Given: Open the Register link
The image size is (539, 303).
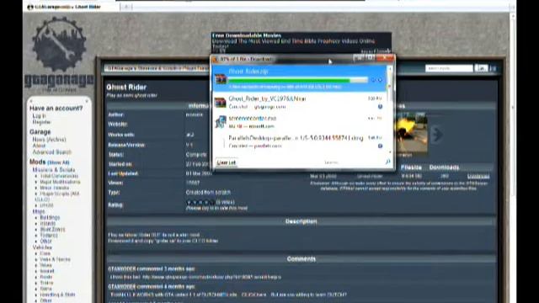Looking at the screenshot, I should click(41, 122).
